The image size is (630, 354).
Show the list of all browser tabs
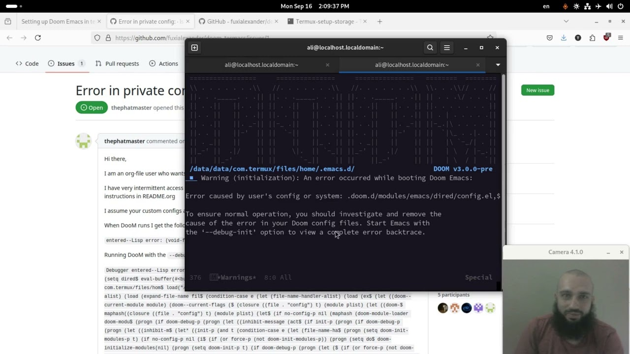point(566,22)
